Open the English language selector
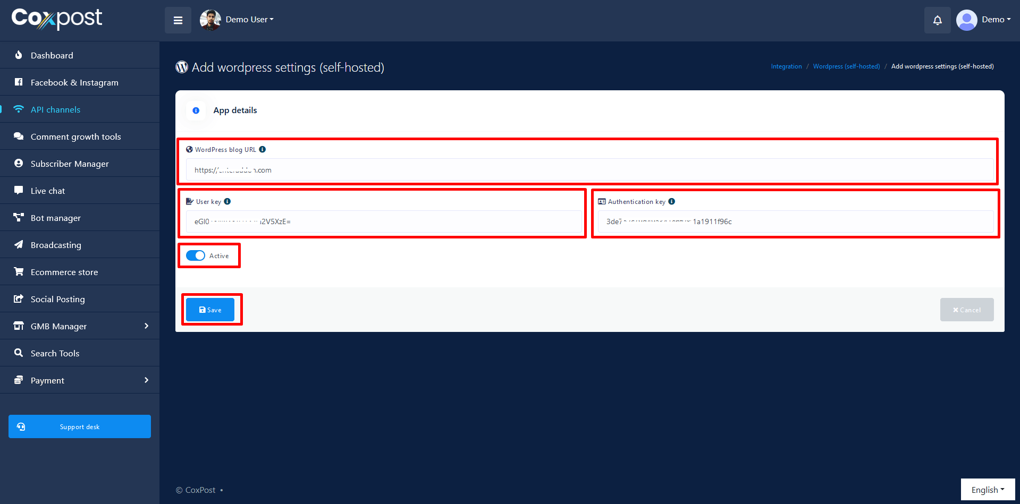The image size is (1020, 504). click(x=988, y=490)
